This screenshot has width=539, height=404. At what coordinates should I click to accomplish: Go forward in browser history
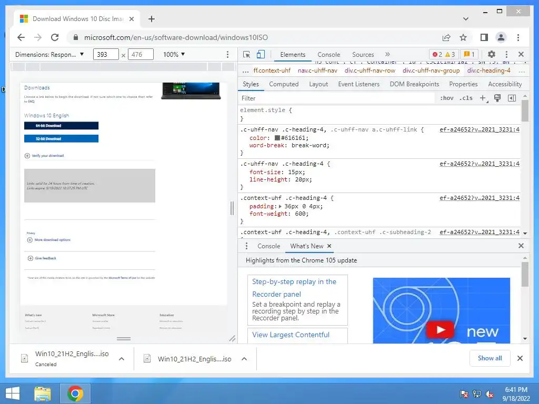(38, 37)
